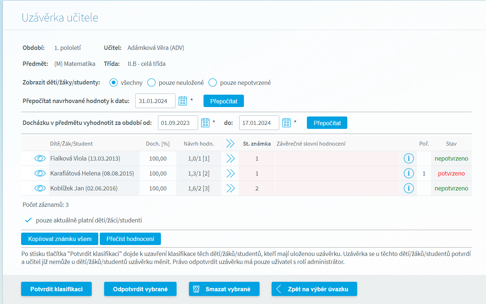Select 'pouze neuložené' radio option
Screen dimensions: 486x304
click(151, 83)
